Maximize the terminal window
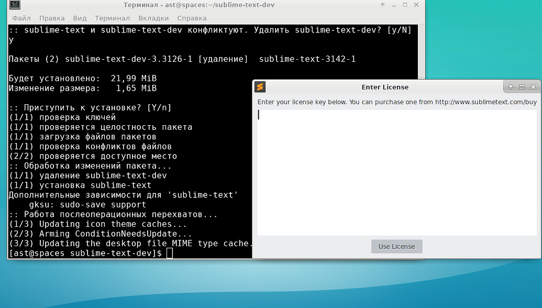This screenshot has height=308, width=542. [404, 5]
